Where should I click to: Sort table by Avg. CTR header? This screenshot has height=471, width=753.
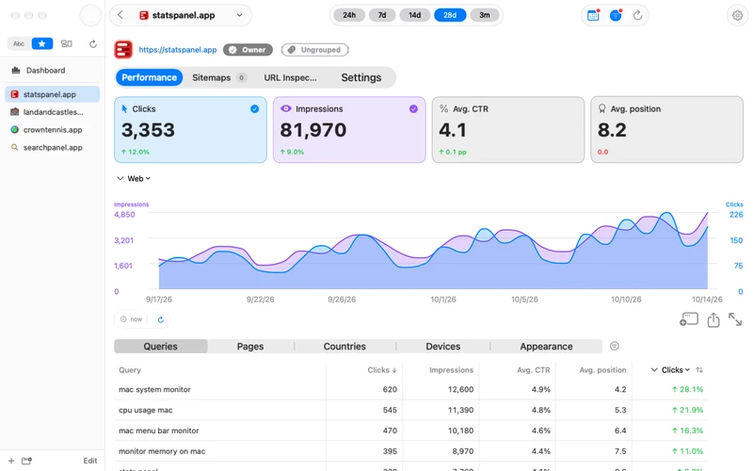pyautogui.click(x=533, y=369)
